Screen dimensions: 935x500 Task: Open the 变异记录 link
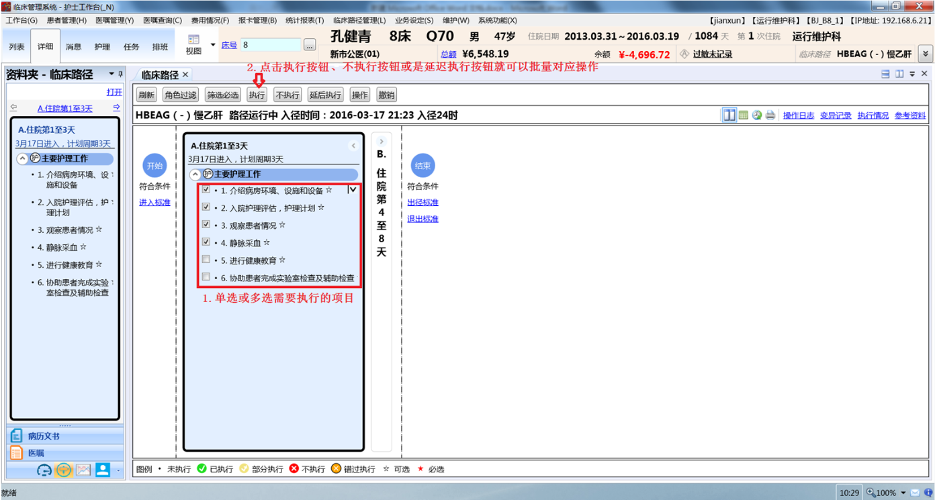[x=836, y=115]
